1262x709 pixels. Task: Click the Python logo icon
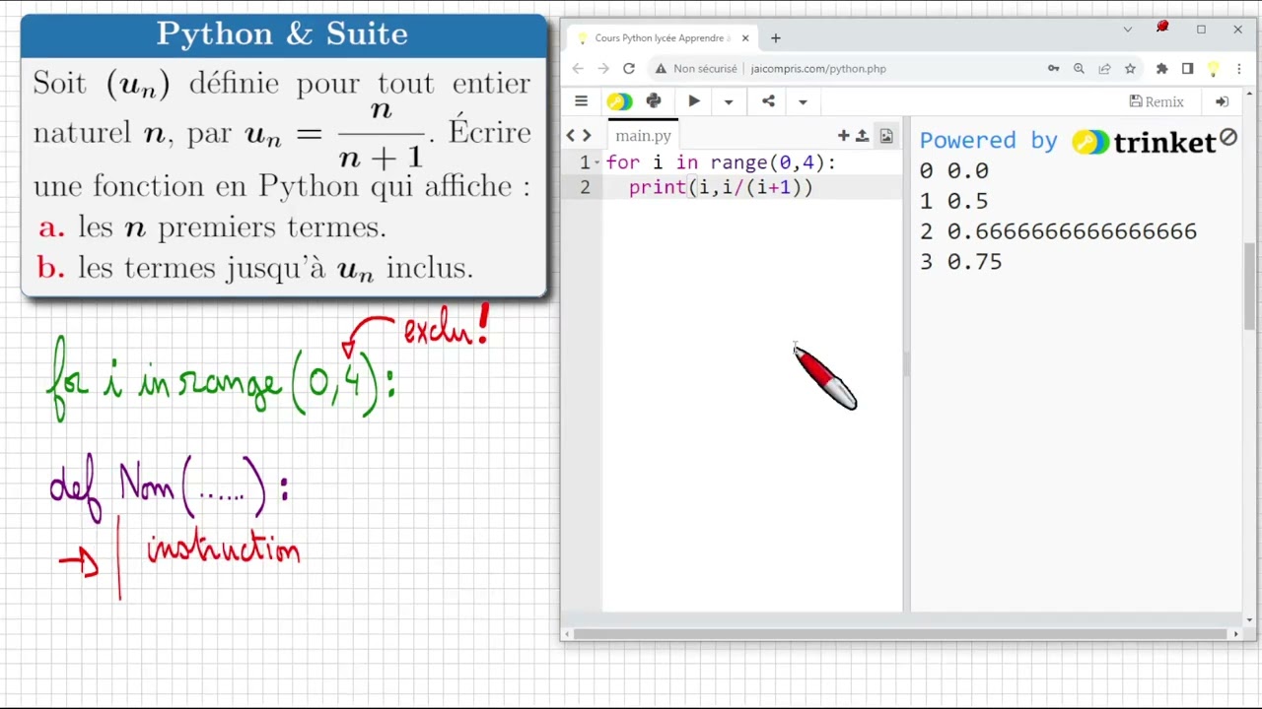pyautogui.click(x=654, y=101)
